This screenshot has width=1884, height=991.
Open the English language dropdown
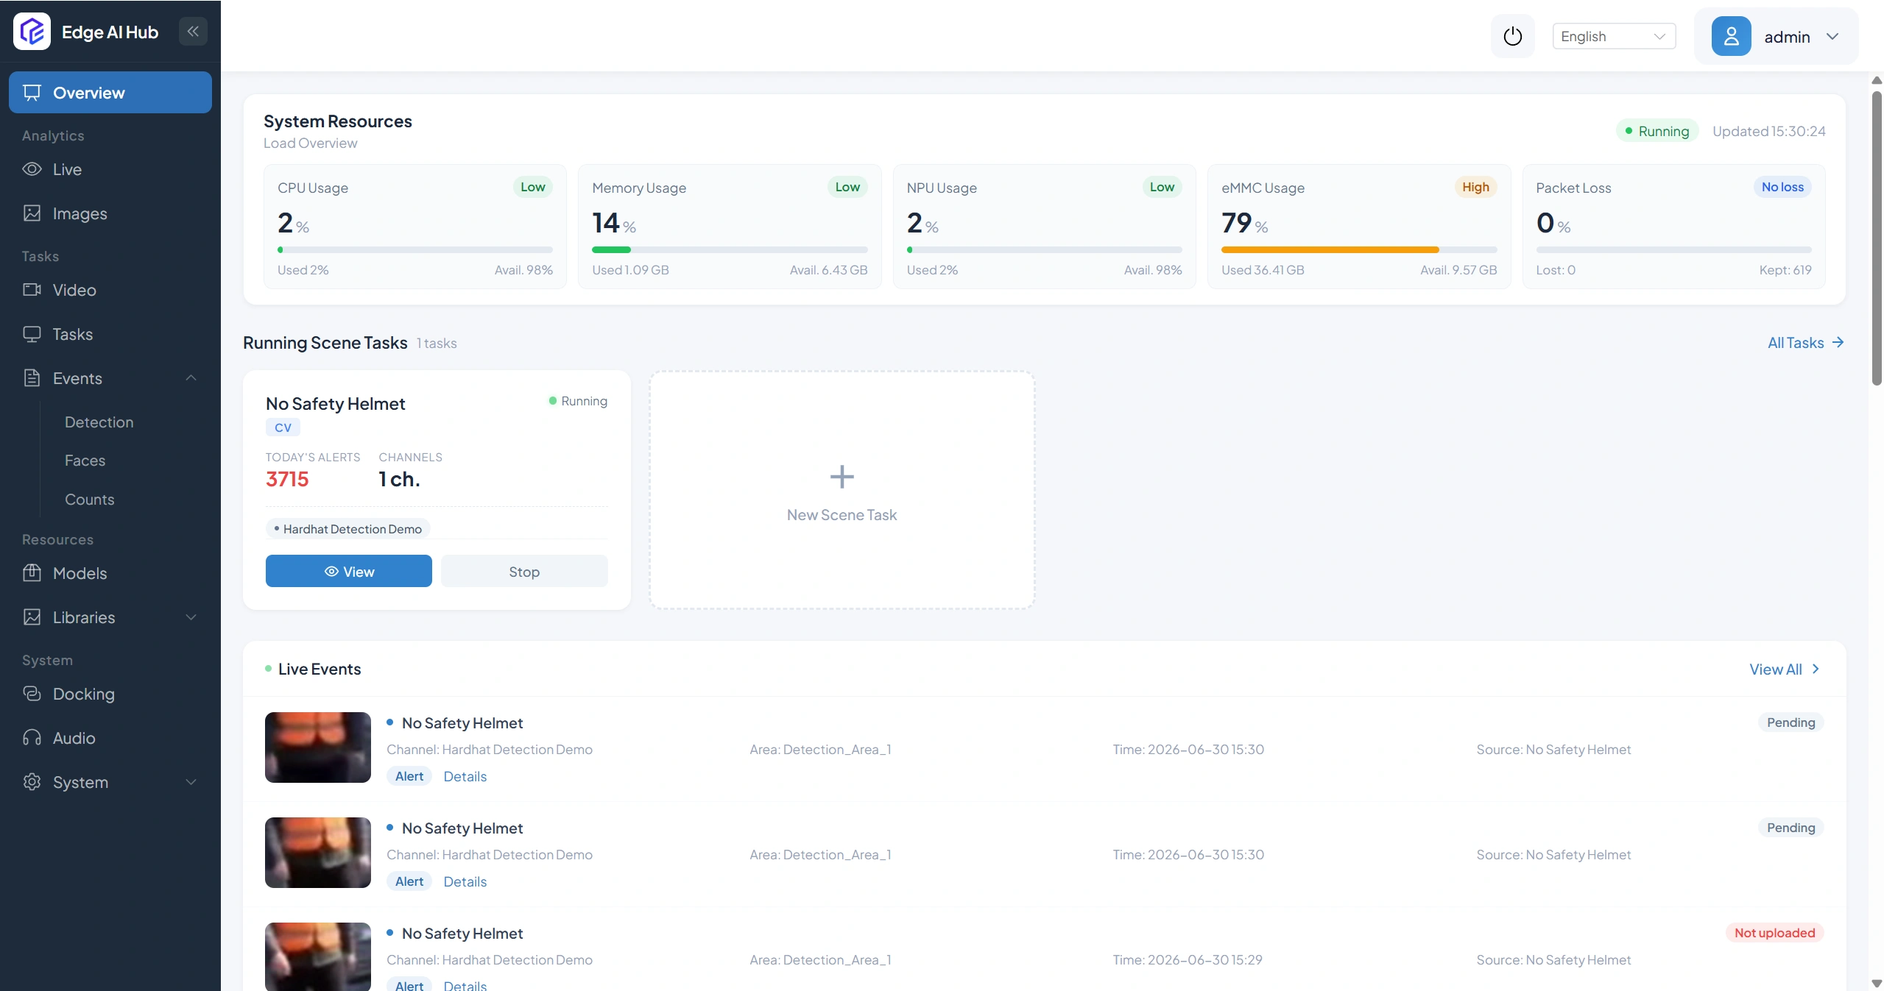coord(1614,36)
